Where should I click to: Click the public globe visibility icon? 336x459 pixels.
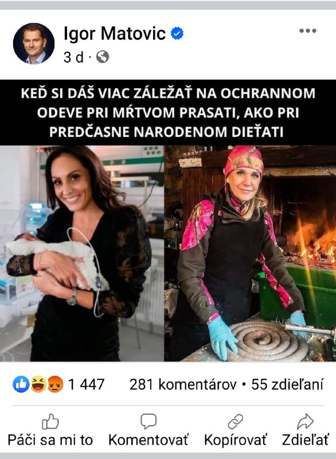(103, 56)
